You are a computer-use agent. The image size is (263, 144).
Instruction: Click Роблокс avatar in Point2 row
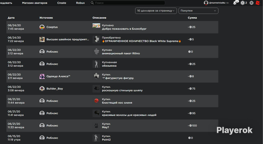(x=42, y=138)
